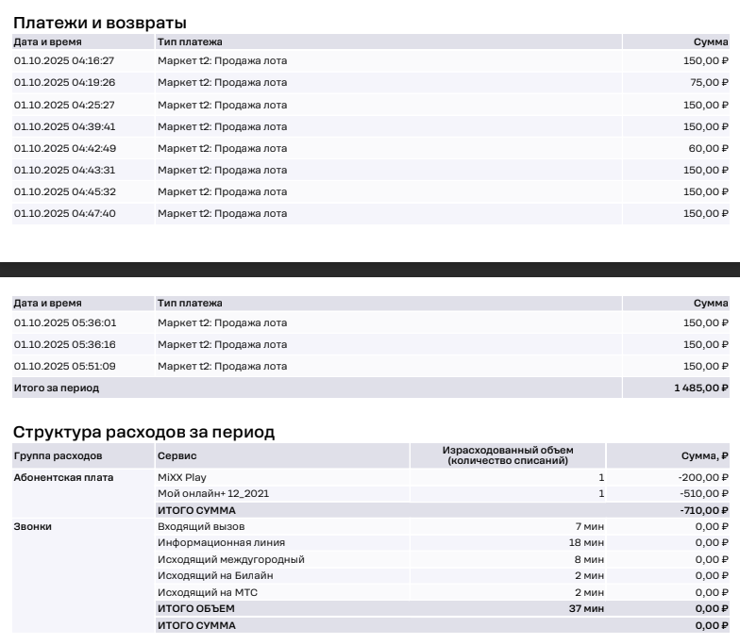Viewport: 740px width, 644px height.
Task: Click the "Итого за период" row label
Action: [57, 388]
